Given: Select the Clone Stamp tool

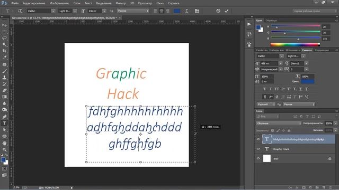Looking at the screenshot, I should tap(4, 78).
